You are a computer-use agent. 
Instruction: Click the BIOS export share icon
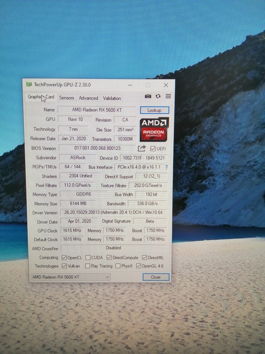142,149
